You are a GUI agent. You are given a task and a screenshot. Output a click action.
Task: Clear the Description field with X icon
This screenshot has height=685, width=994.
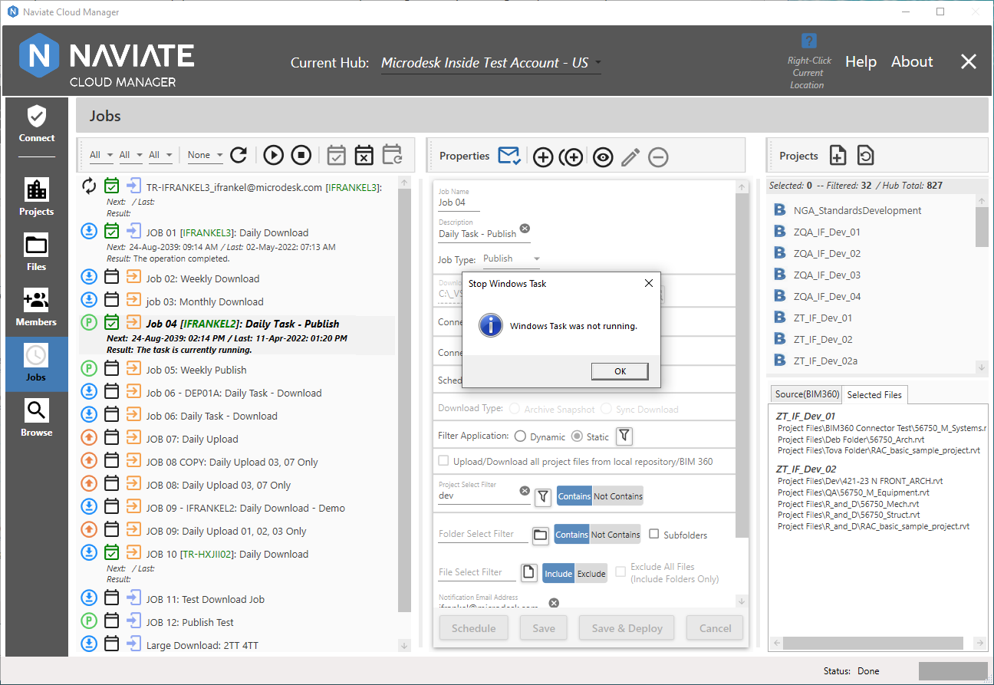click(525, 228)
